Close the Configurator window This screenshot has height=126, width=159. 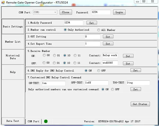pyautogui.click(x=153, y=1)
